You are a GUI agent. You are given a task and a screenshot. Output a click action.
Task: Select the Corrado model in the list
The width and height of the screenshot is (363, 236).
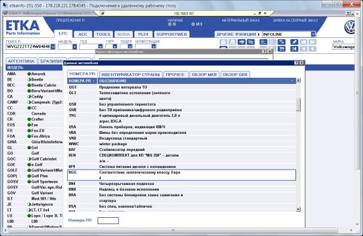pos(34,113)
